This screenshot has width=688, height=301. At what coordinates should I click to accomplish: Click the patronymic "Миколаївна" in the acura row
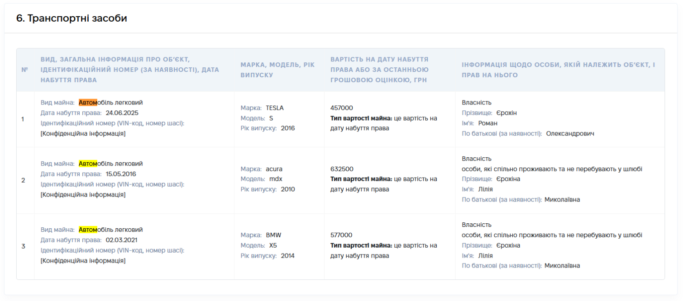[x=562, y=200]
